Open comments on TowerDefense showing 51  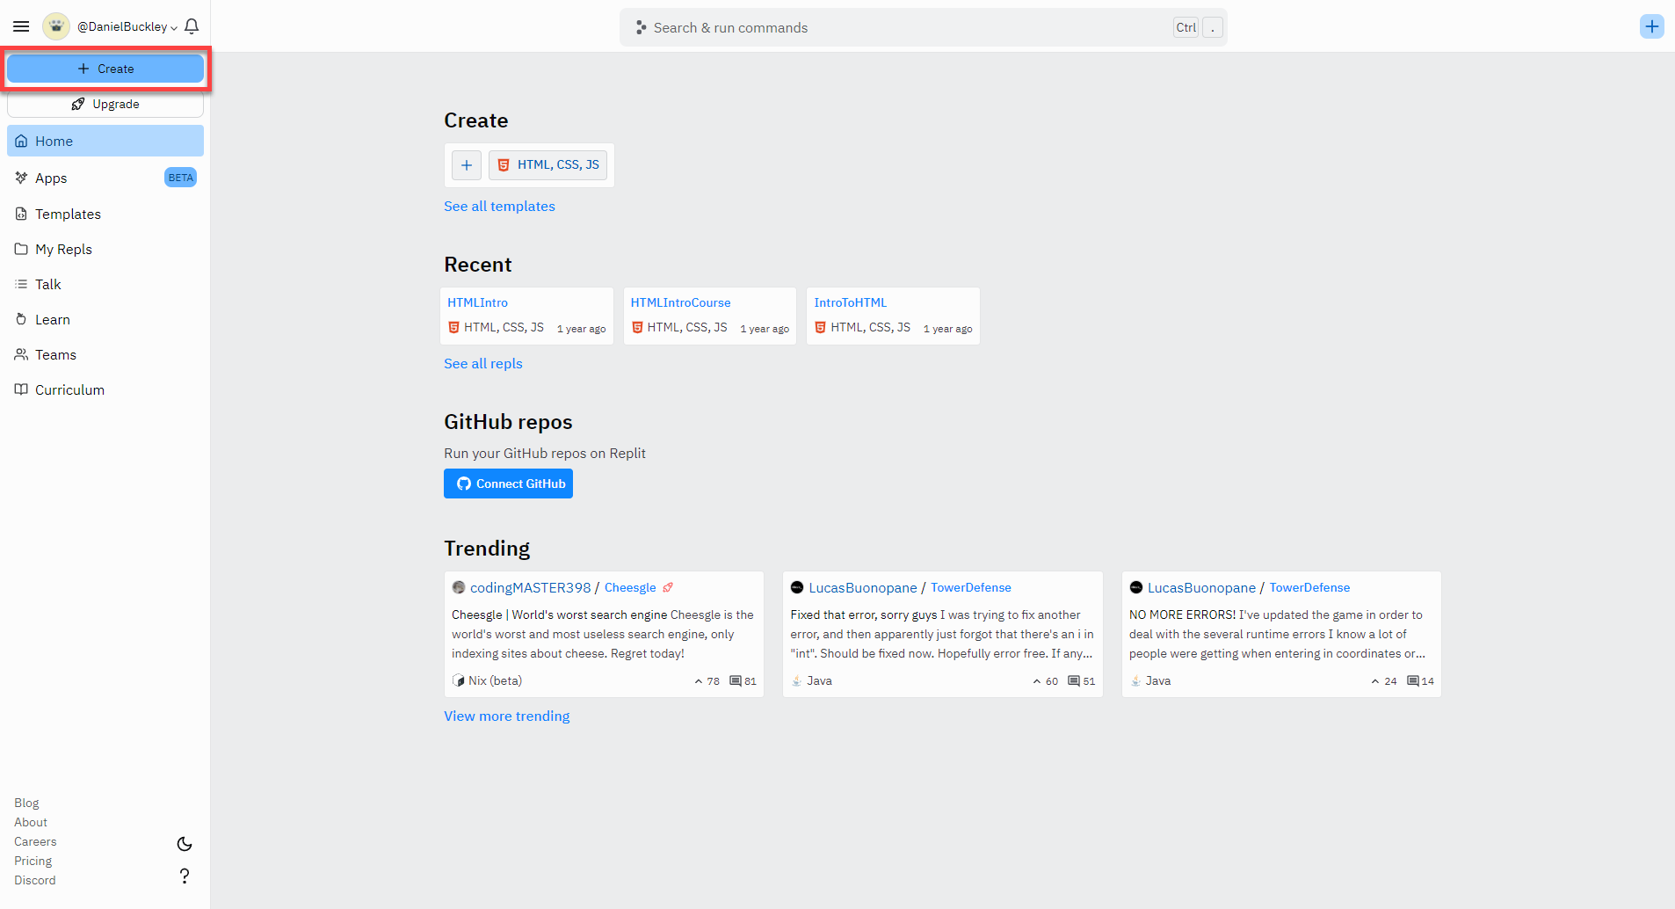1081,681
